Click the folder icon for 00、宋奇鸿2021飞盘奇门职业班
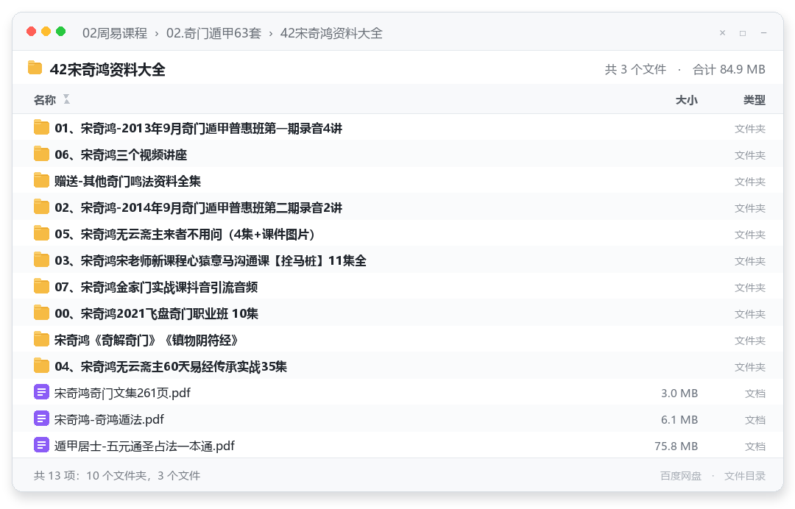This screenshot has width=795, height=509. (x=41, y=313)
